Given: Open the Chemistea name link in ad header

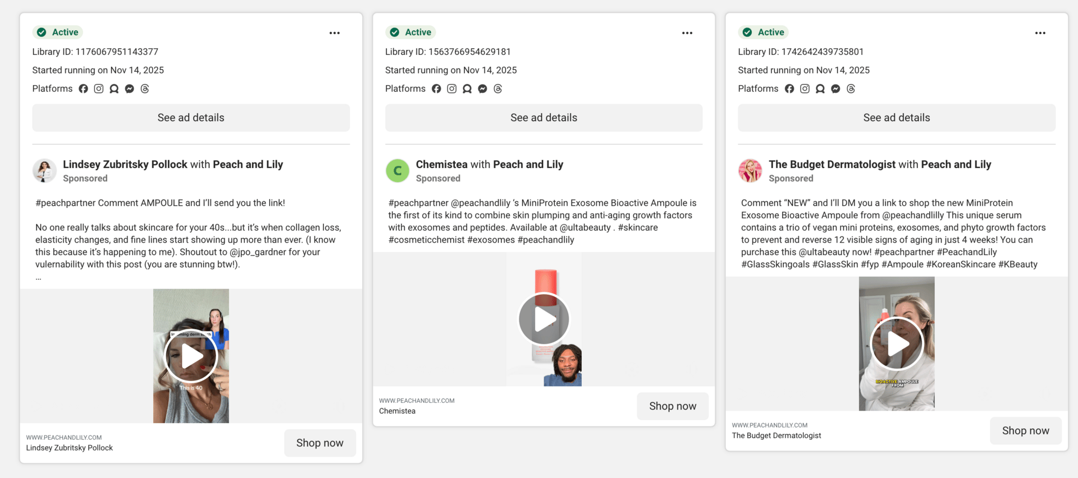Looking at the screenshot, I should coord(442,164).
